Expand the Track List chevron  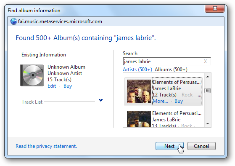point(101,100)
